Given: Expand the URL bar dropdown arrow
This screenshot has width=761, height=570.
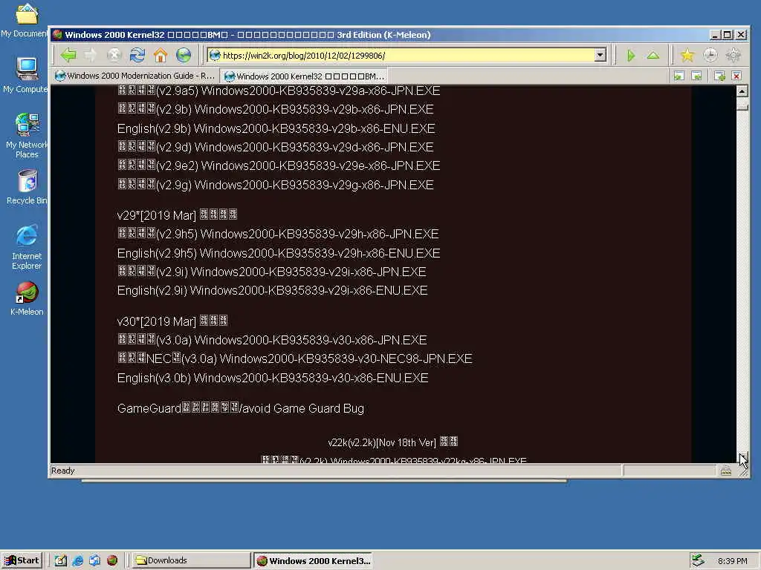Looking at the screenshot, I should coord(600,55).
